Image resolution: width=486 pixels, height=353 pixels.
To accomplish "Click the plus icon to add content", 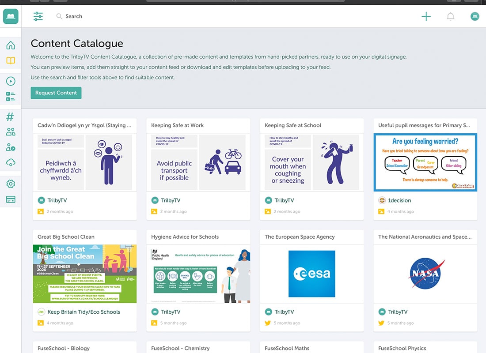I will pos(426,16).
